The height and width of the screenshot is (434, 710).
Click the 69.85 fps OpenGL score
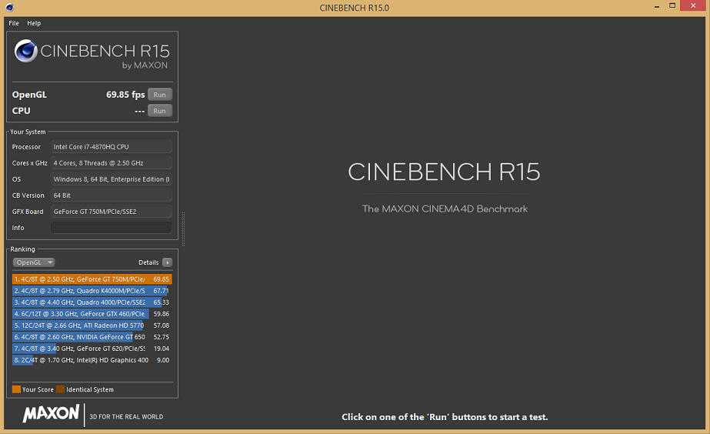point(125,95)
